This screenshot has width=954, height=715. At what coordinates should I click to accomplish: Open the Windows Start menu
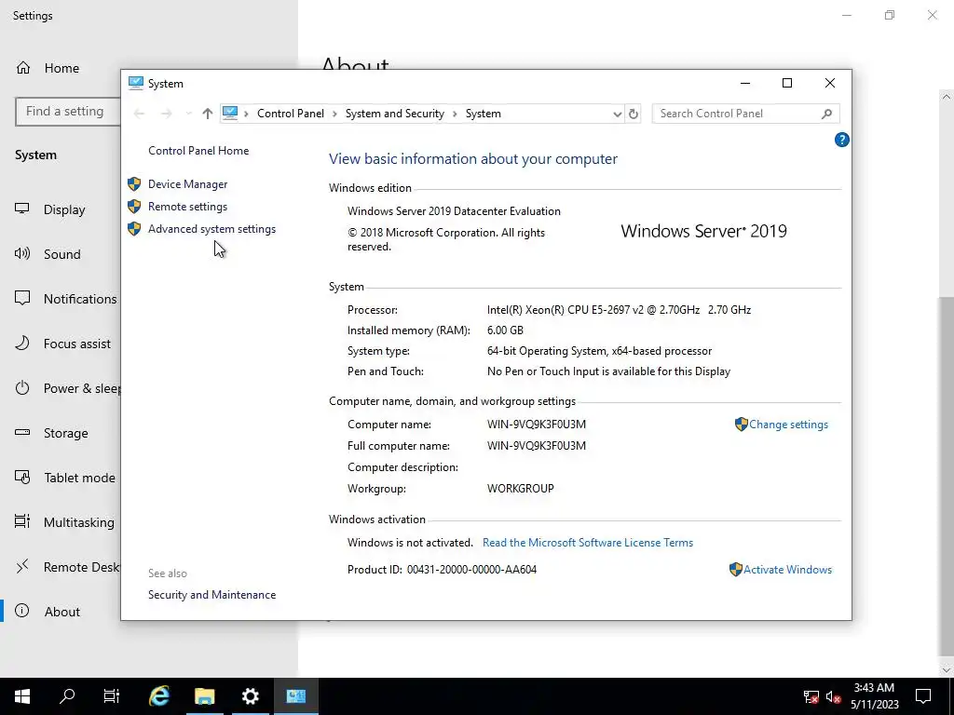[22, 696]
